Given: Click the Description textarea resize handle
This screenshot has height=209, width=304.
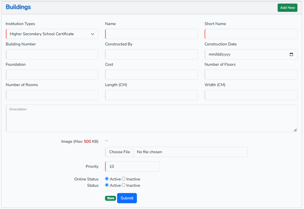Looking at the screenshot, I should [x=295, y=130].
